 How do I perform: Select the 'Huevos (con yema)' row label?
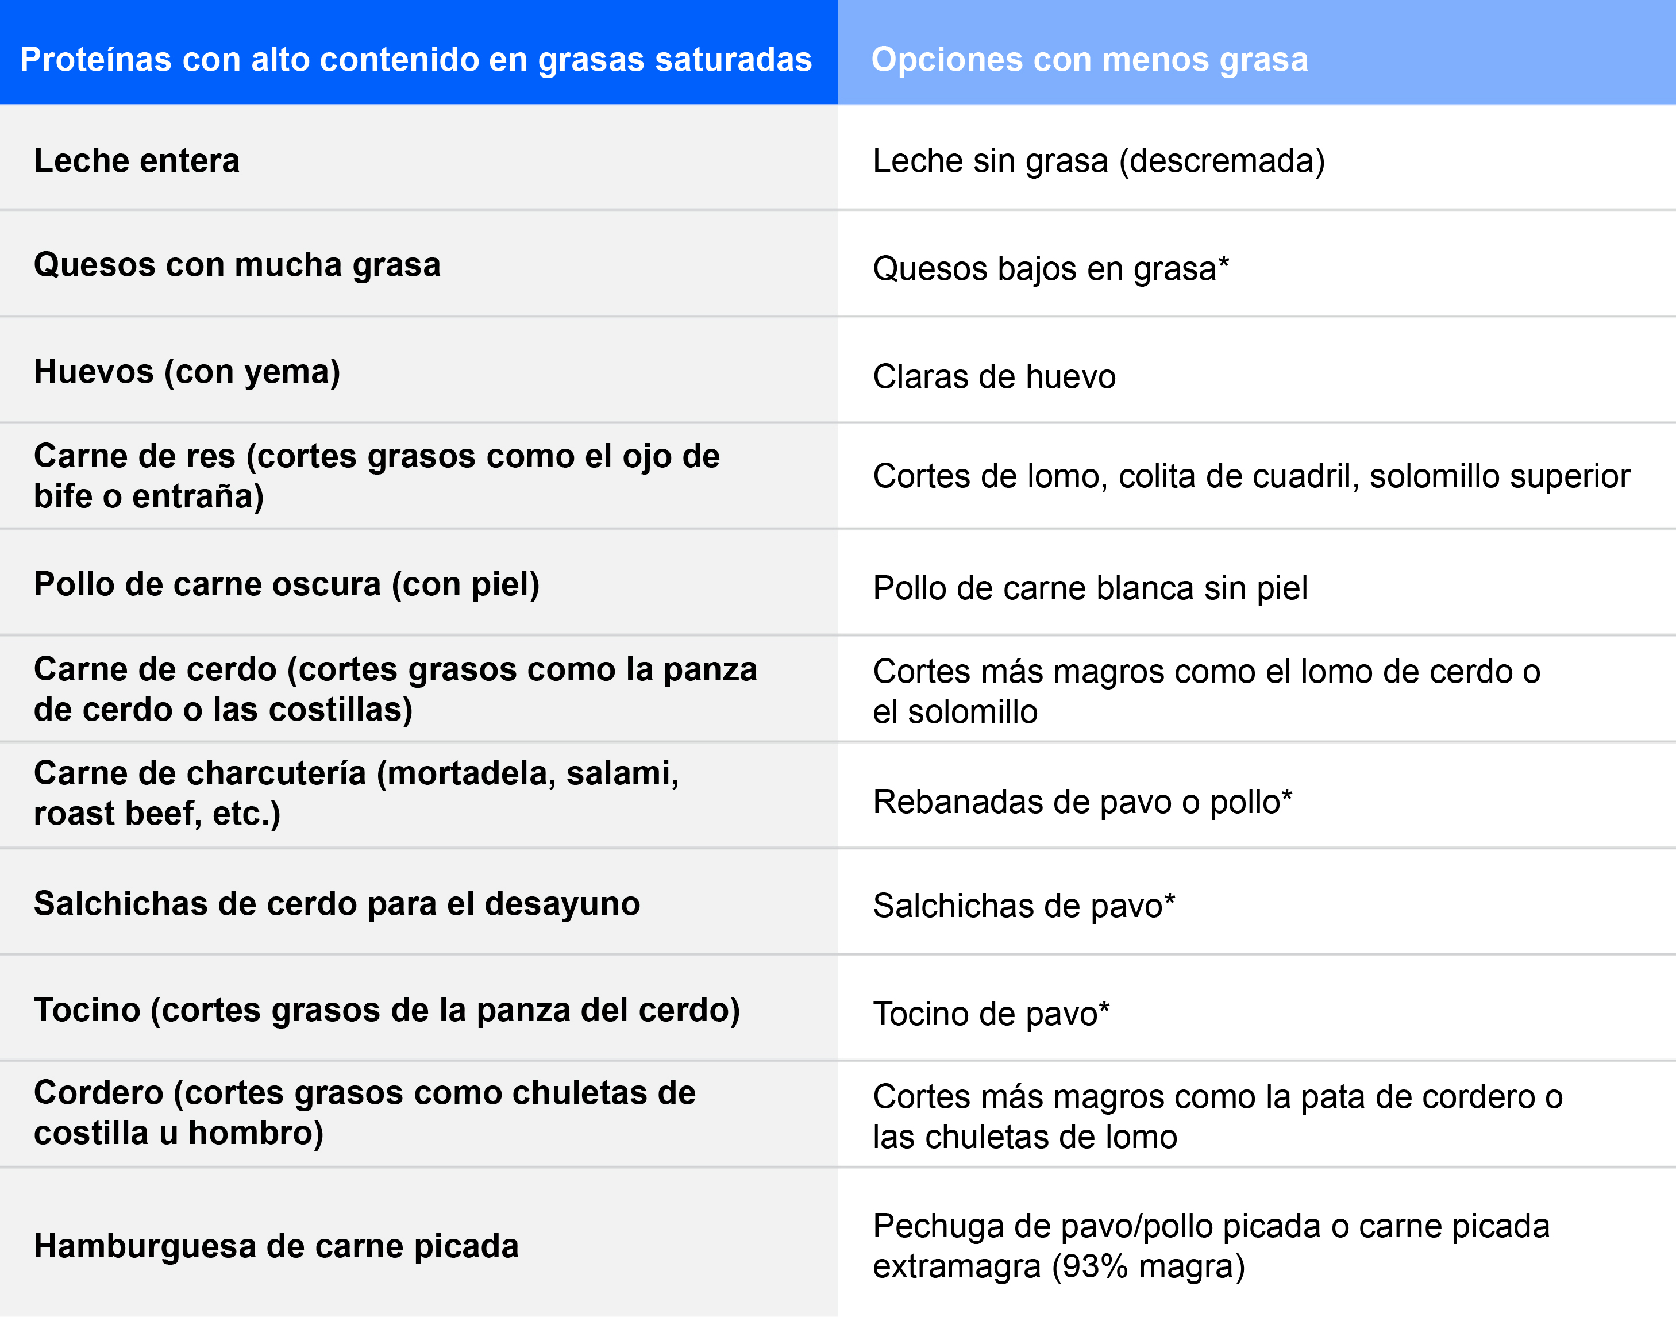point(187,372)
